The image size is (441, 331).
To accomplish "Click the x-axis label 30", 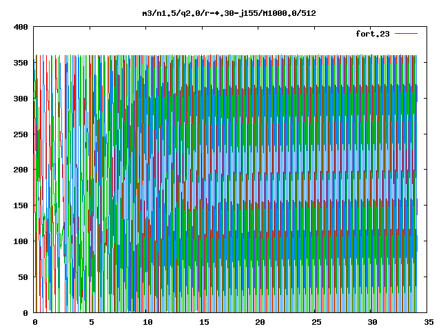I will (x=372, y=322).
